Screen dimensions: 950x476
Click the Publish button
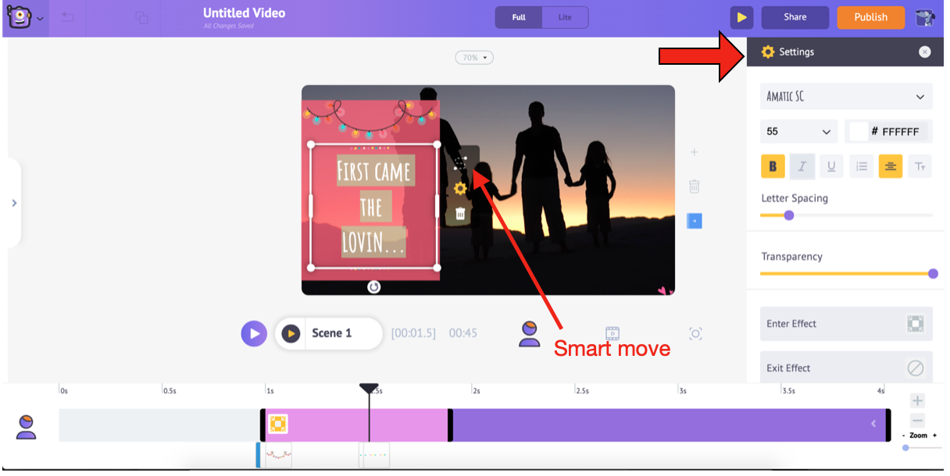870,17
